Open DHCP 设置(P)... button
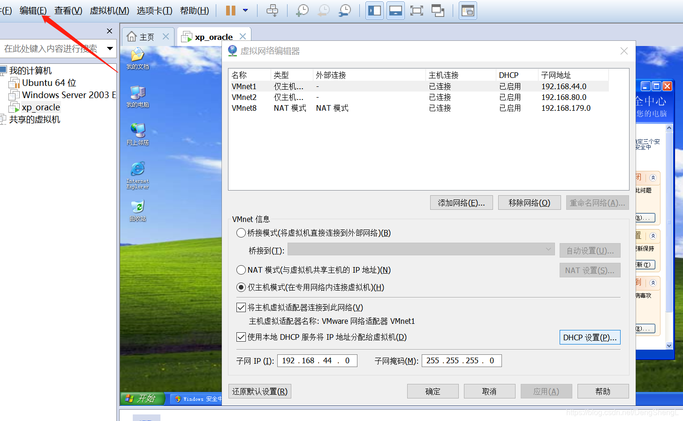This screenshot has width=683, height=421. [590, 337]
